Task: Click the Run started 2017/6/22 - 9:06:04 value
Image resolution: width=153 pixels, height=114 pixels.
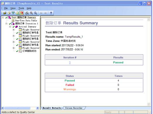Action: (73, 45)
